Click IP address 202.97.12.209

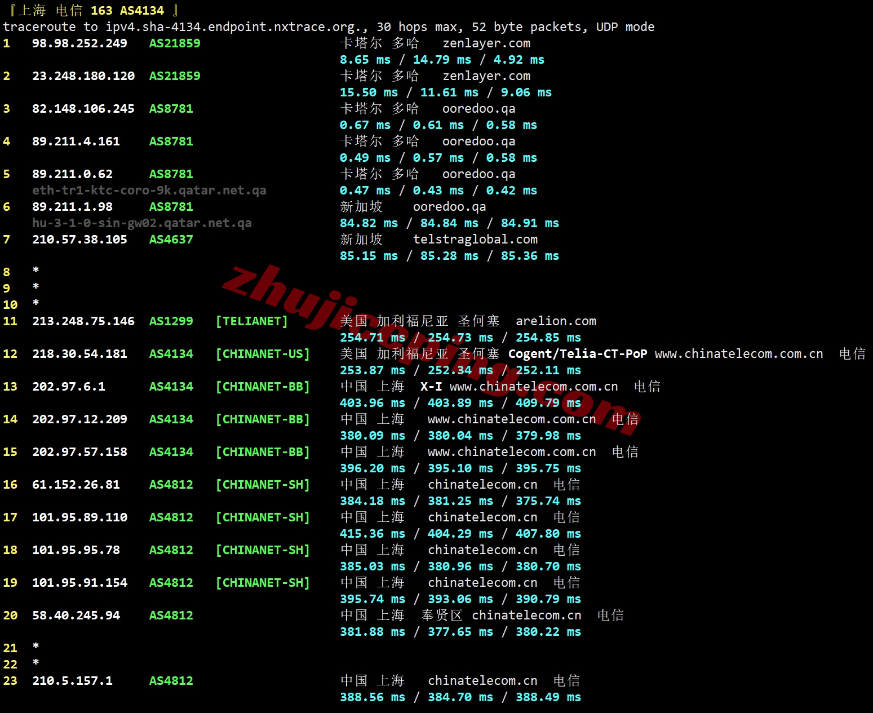79,419
